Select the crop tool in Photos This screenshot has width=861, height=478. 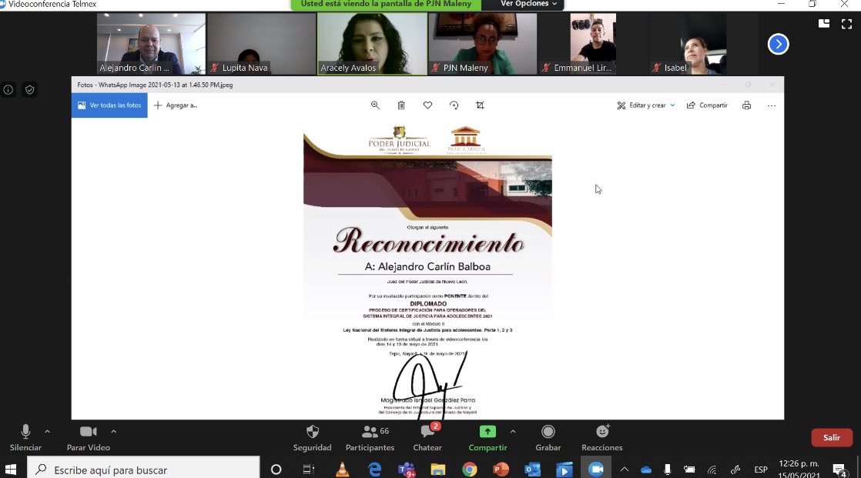(480, 105)
